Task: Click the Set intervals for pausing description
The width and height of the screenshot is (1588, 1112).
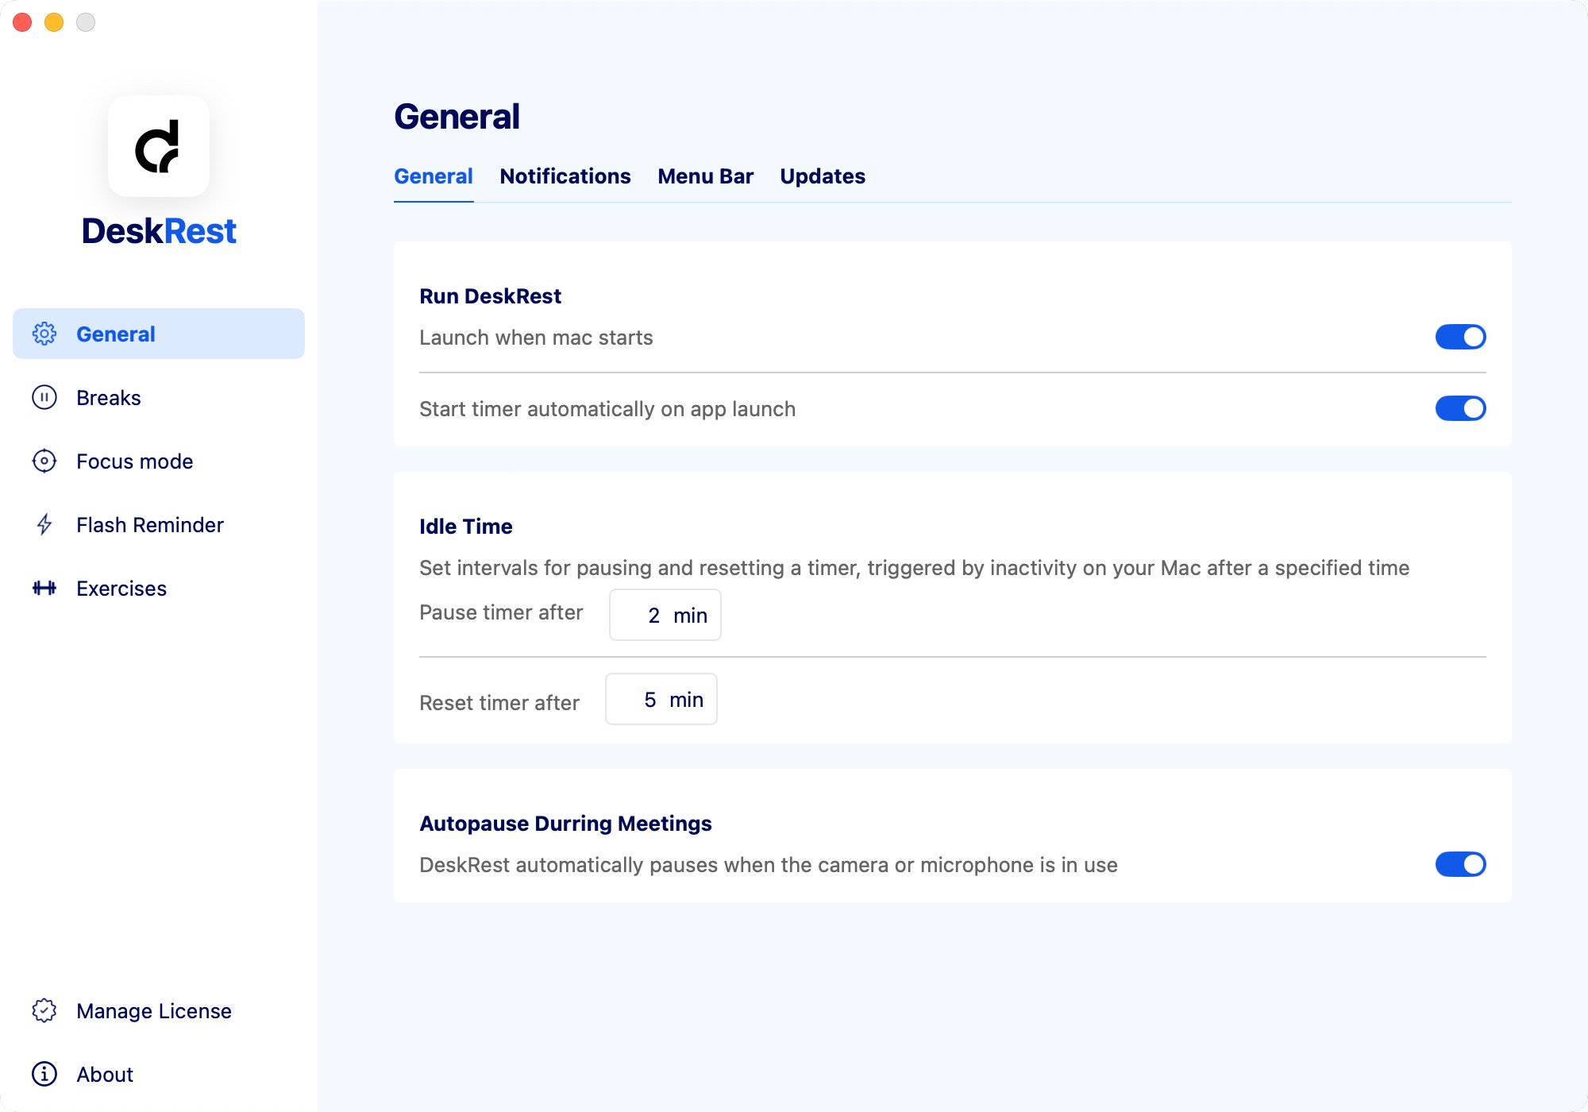Action: pyautogui.click(x=914, y=568)
